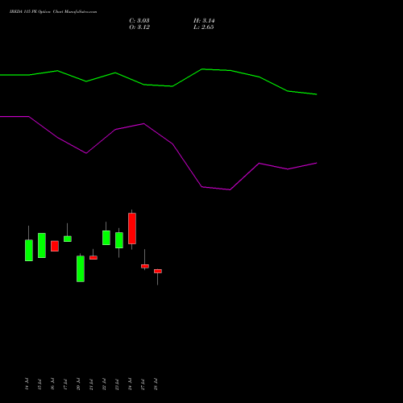Image resolution: width=403 pixels, height=403 pixels.
Task: Click the green candlestick for 22 Jul
Action: tap(106, 238)
